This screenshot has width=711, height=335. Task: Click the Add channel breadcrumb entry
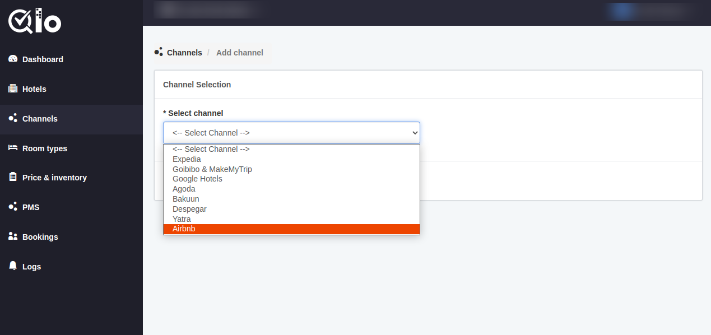(240, 52)
